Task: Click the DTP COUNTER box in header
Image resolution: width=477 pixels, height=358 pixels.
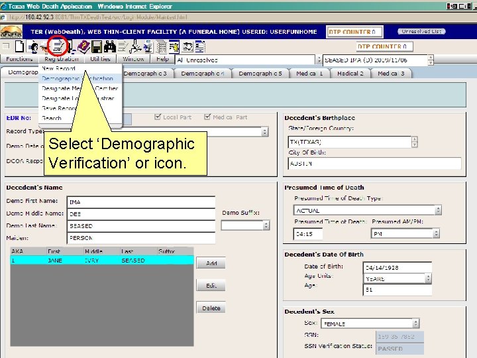Action: (x=354, y=32)
